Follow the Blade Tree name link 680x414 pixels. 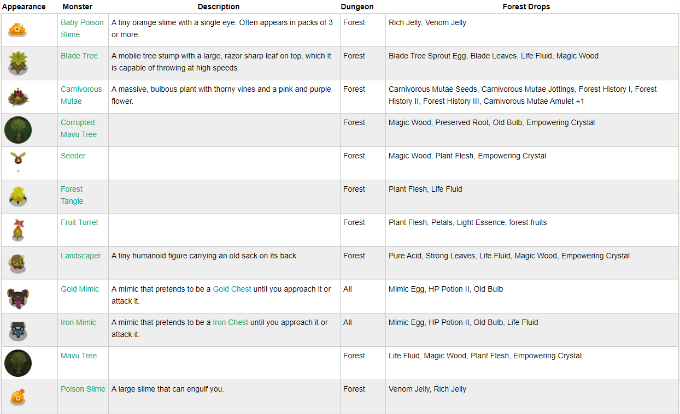(x=79, y=56)
